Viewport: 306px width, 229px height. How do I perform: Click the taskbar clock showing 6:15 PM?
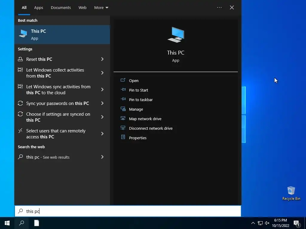280,223
